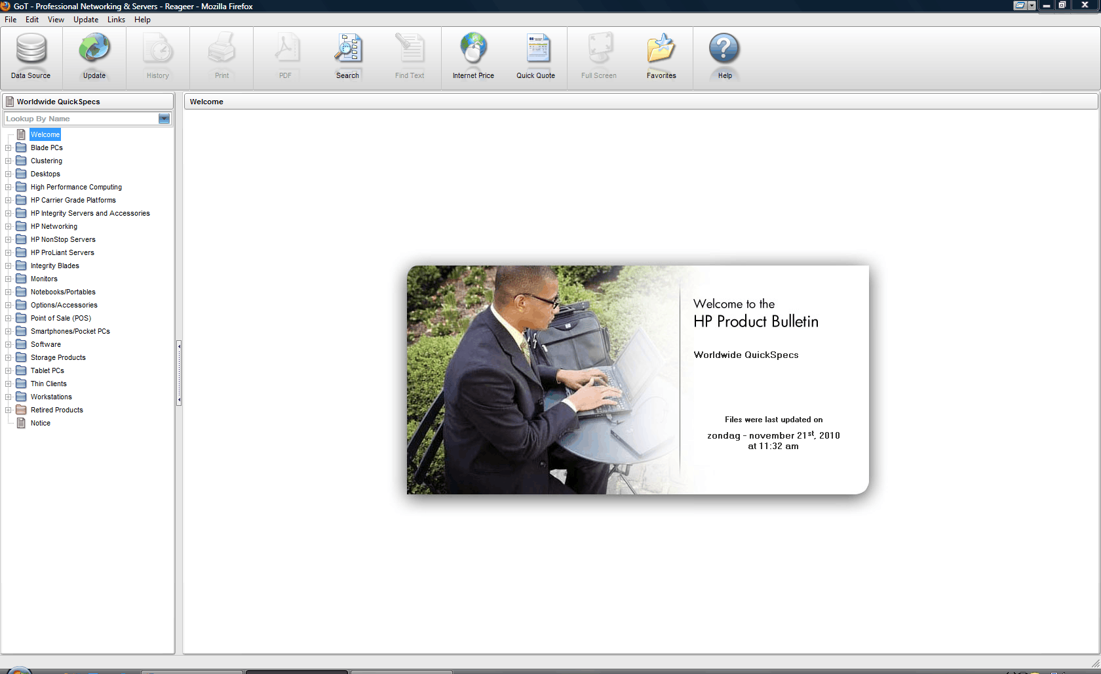Click the Desktops folder icon
The height and width of the screenshot is (674, 1101).
pyautogui.click(x=21, y=174)
